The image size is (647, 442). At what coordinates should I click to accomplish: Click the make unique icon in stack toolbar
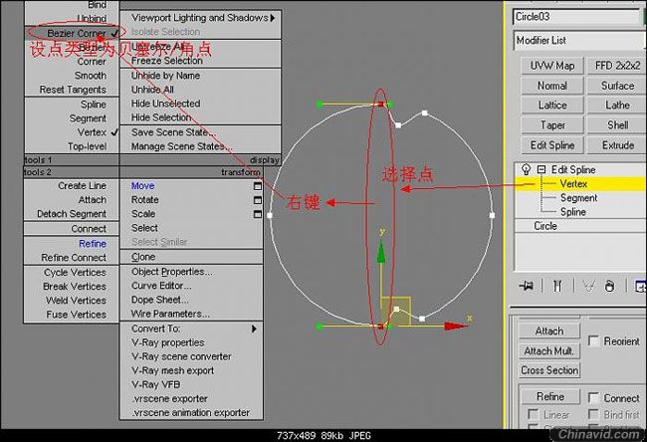click(x=589, y=286)
